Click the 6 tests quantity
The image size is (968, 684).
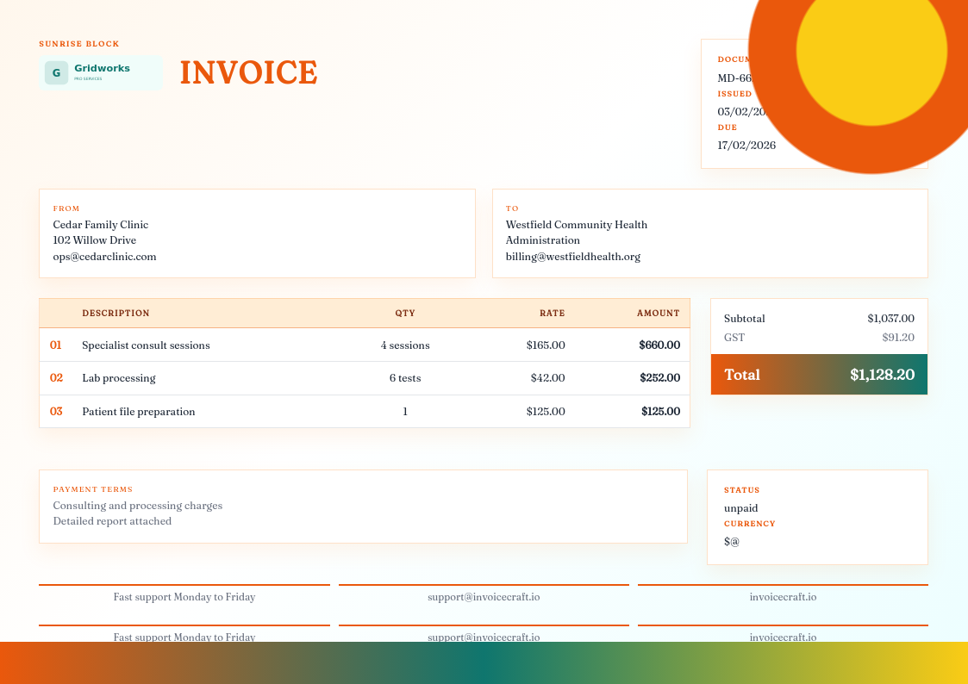coord(405,378)
